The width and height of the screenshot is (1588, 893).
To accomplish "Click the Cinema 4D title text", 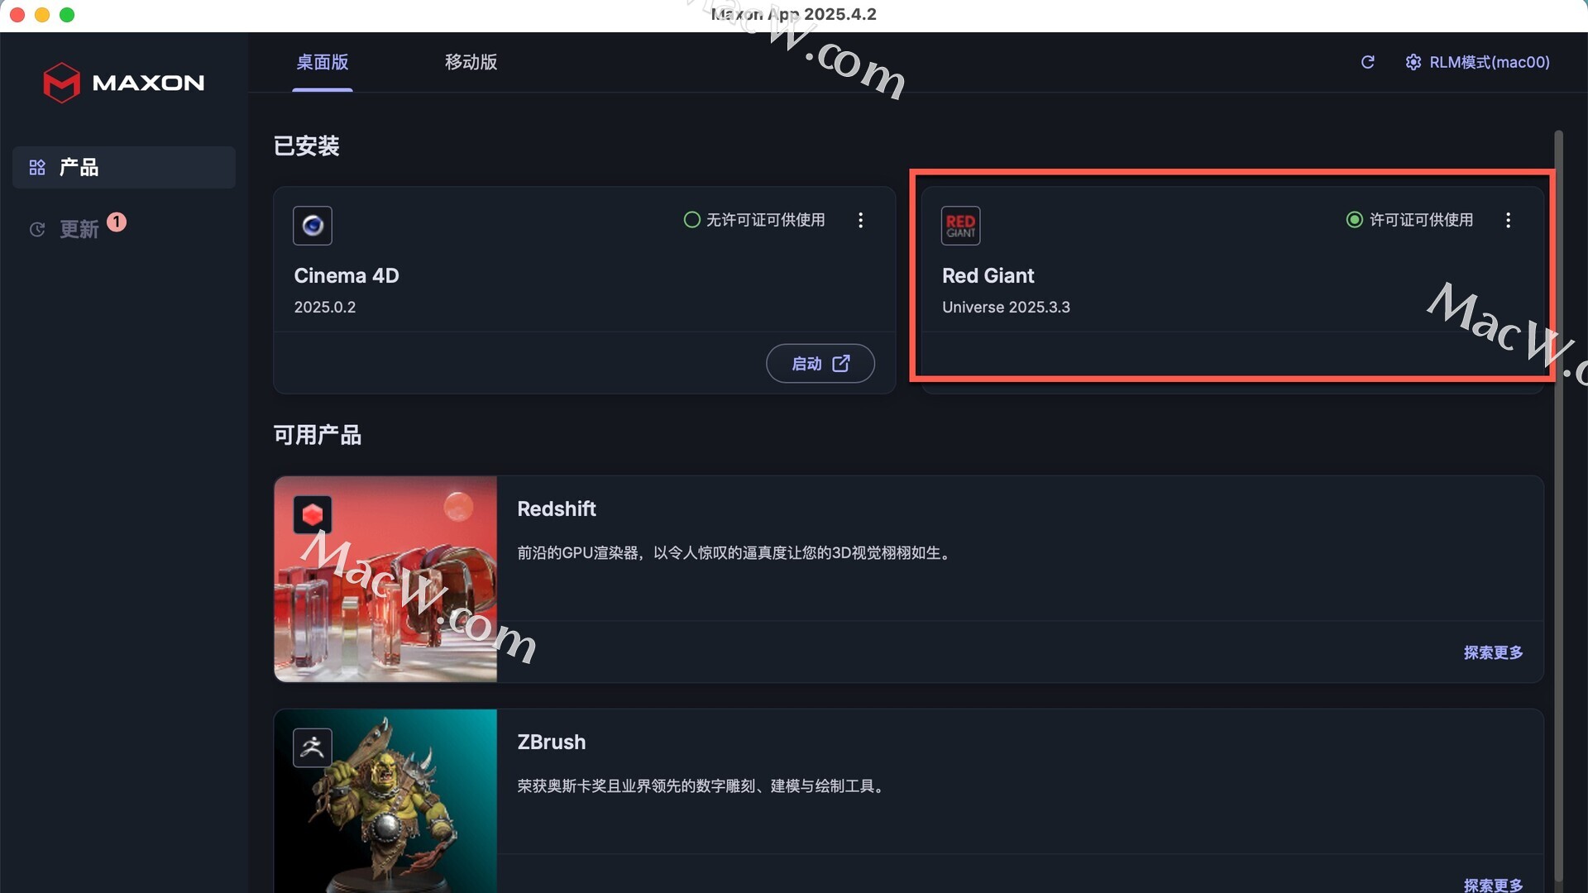I will 347,275.
